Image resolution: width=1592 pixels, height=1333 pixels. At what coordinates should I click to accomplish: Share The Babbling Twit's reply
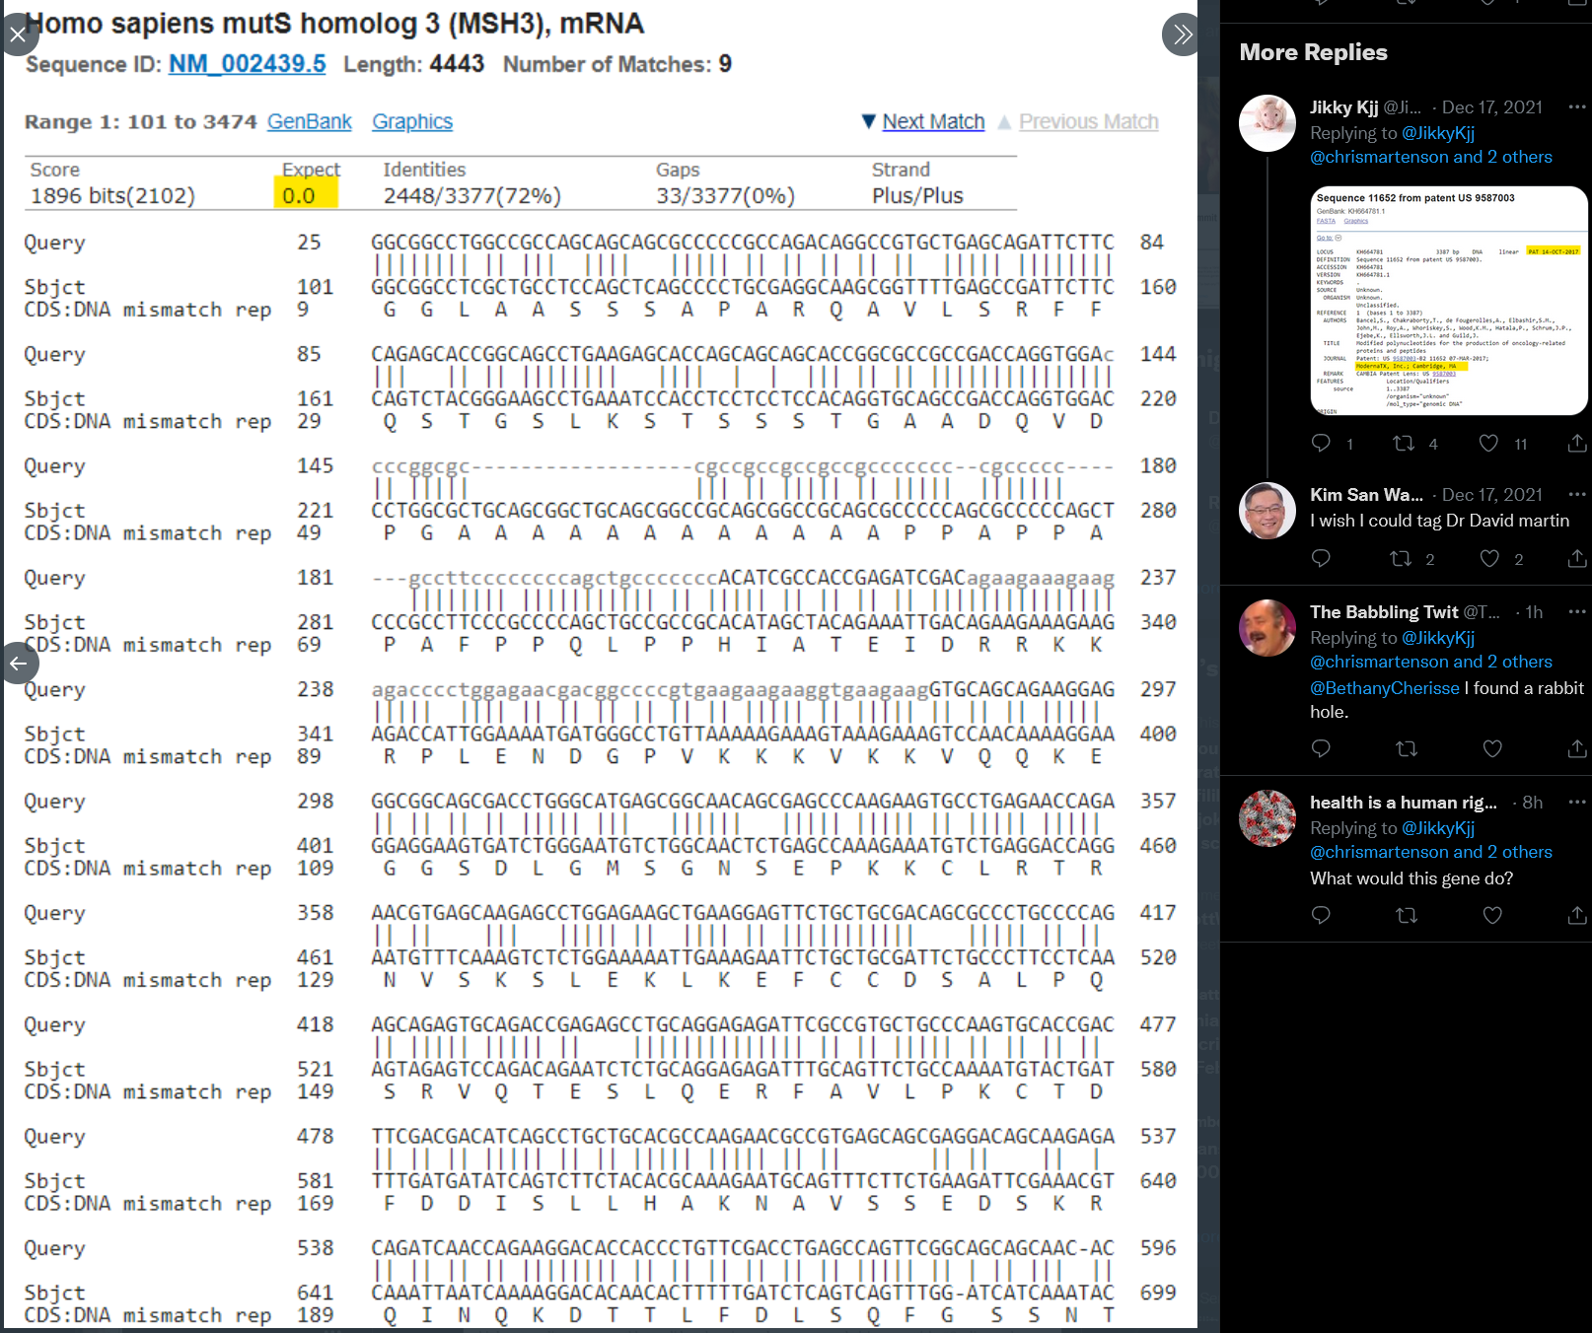(1577, 749)
